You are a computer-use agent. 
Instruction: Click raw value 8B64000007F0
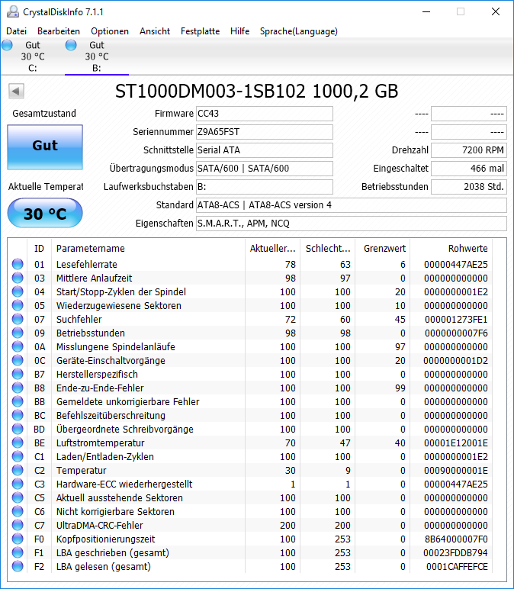[456, 539]
